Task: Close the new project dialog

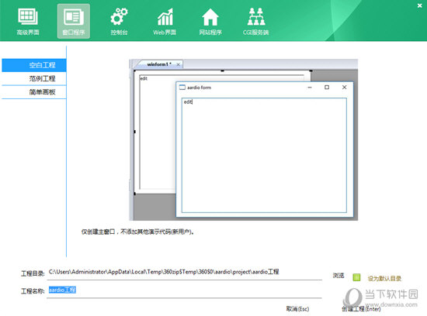Action: pos(420,5)
